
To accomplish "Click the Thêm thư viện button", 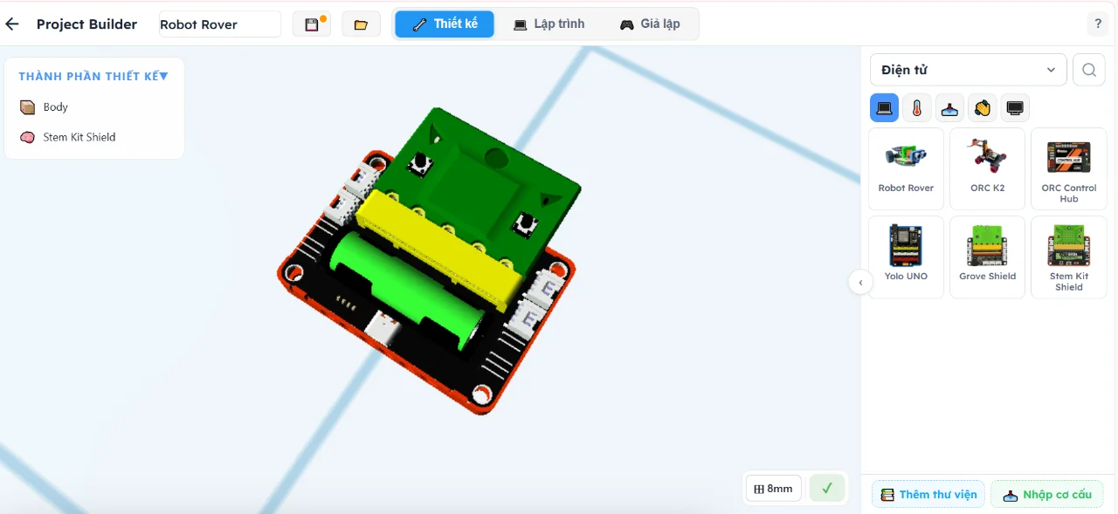I will 928,494.
